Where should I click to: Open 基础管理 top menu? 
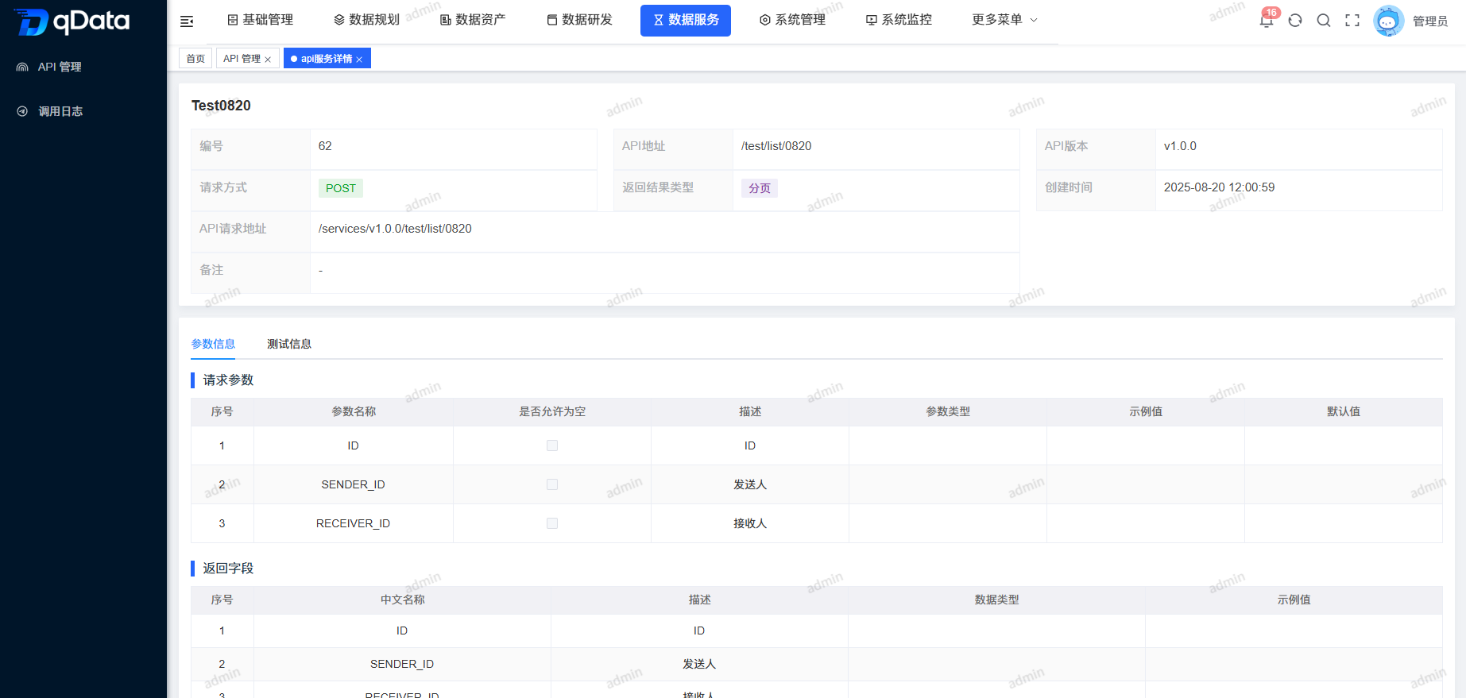260,20
